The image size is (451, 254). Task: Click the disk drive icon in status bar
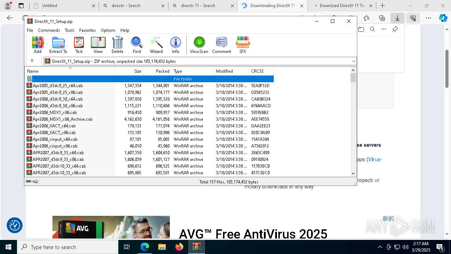[x=29, y=181]
